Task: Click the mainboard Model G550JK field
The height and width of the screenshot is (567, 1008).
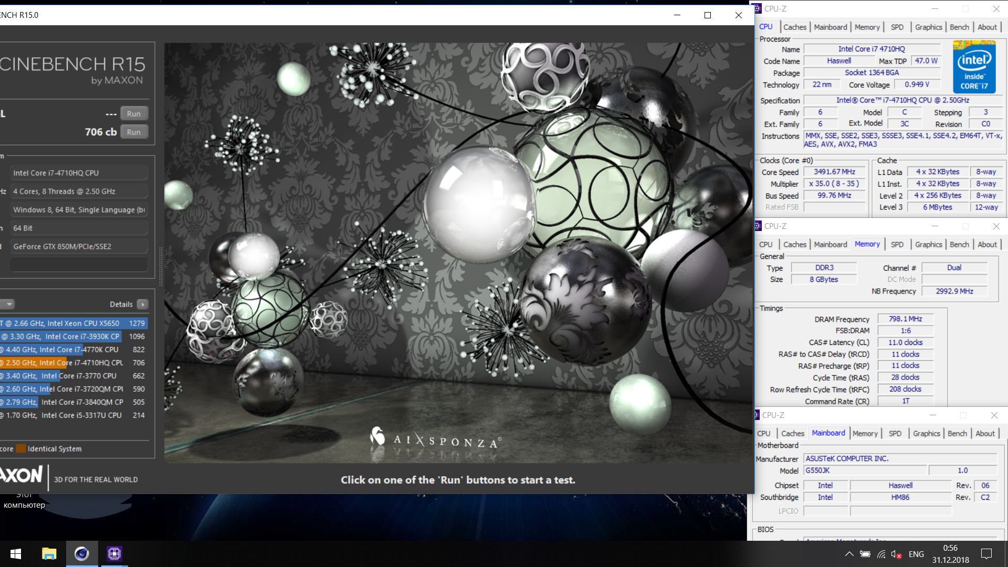Action: [x=865, y=471]
